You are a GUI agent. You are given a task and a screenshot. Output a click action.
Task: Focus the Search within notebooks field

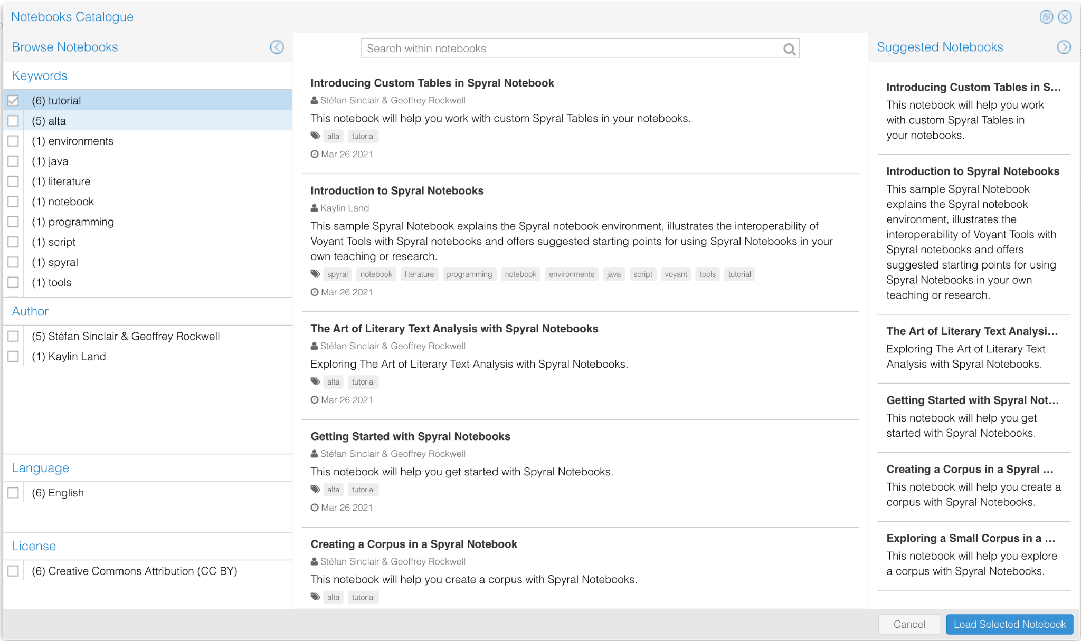tap(580, 49)
